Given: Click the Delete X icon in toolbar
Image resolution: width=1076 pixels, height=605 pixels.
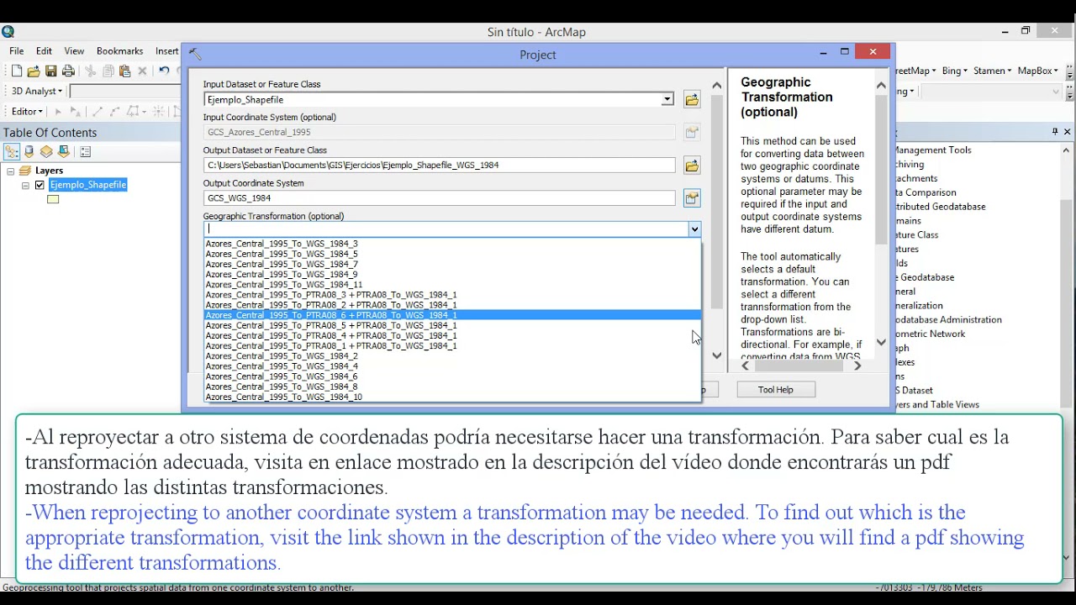Looking at the screenshot, I should [142, 71].
